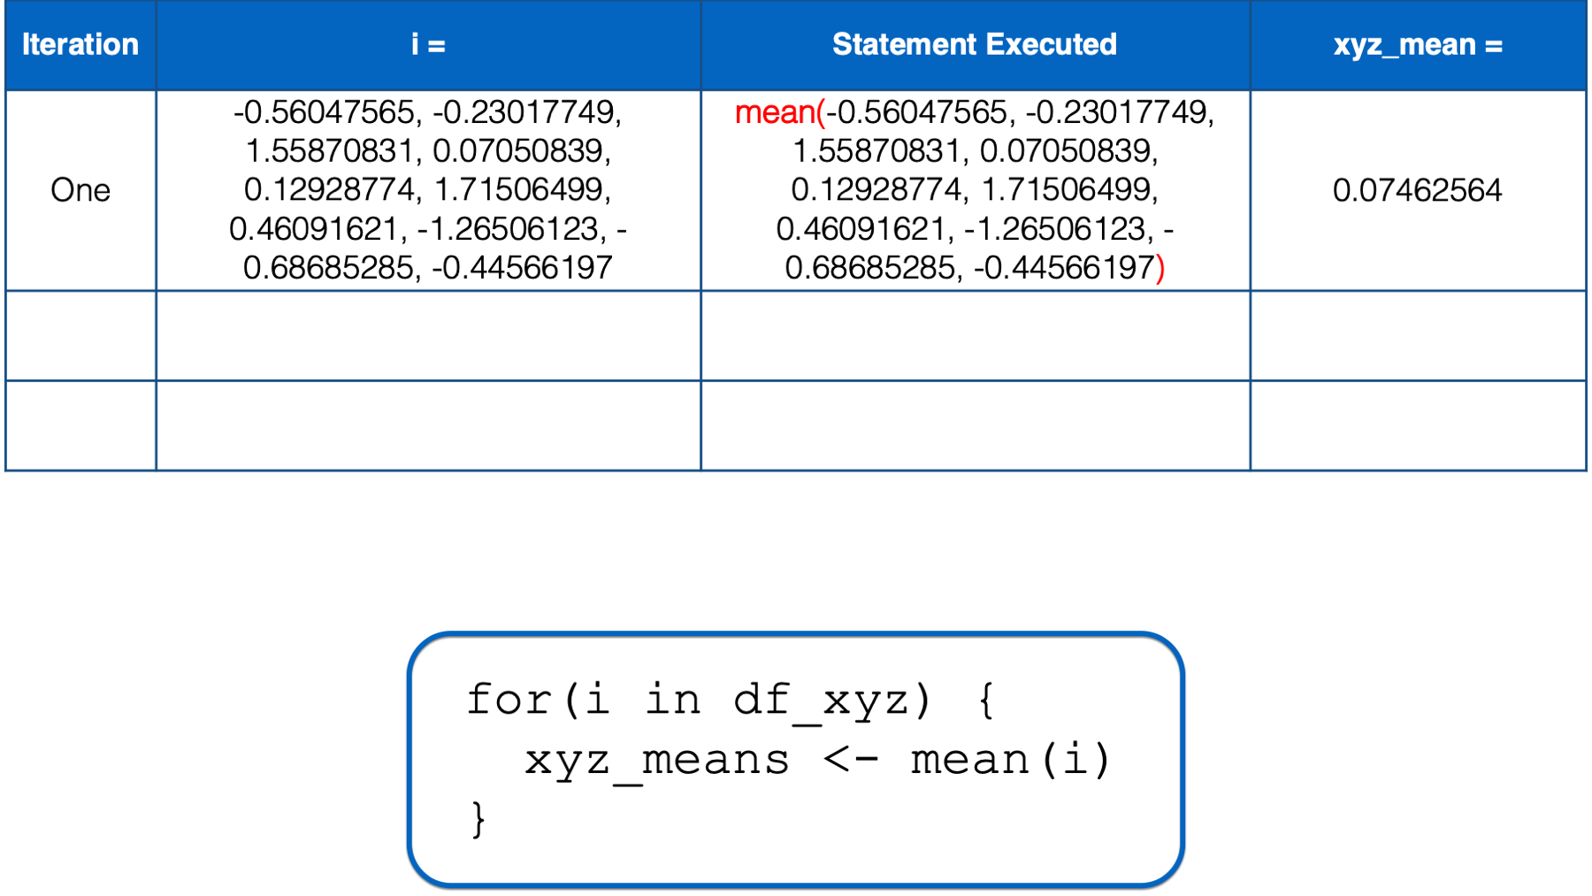
Task: Click the "Iteration" column header
Action: 80,44
